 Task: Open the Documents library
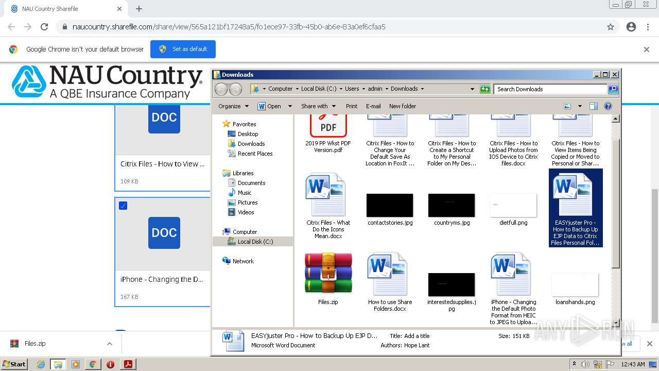pos(251,183)
